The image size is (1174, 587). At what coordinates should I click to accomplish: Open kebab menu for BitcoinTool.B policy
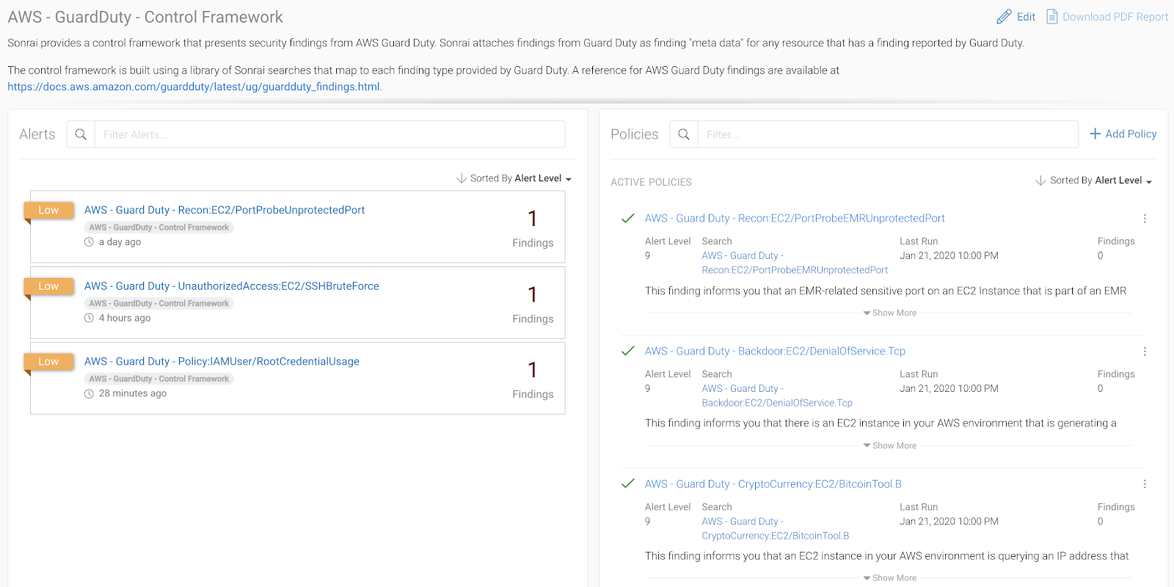(x=1145, y=484)
